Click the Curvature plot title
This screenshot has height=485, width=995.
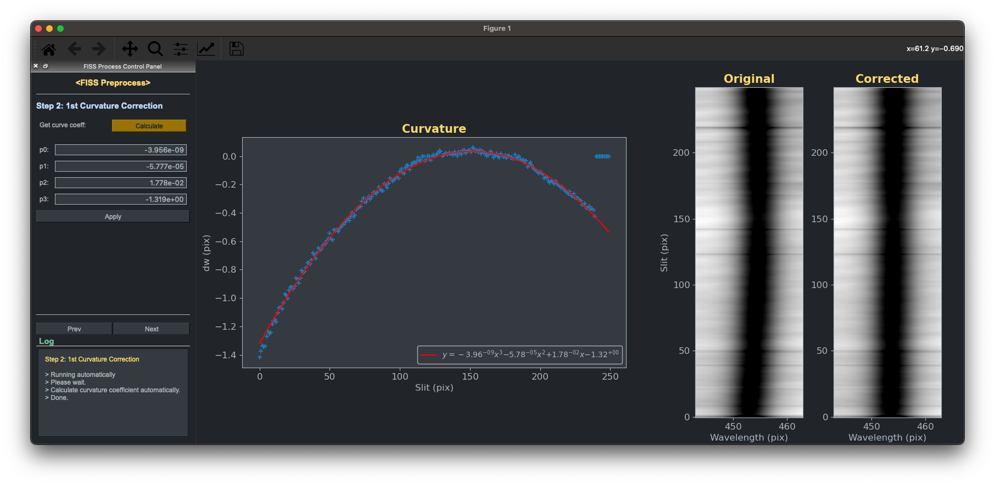coord(434,128)
